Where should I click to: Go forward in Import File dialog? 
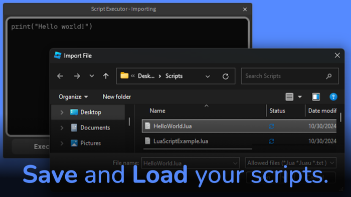(77, 76)
